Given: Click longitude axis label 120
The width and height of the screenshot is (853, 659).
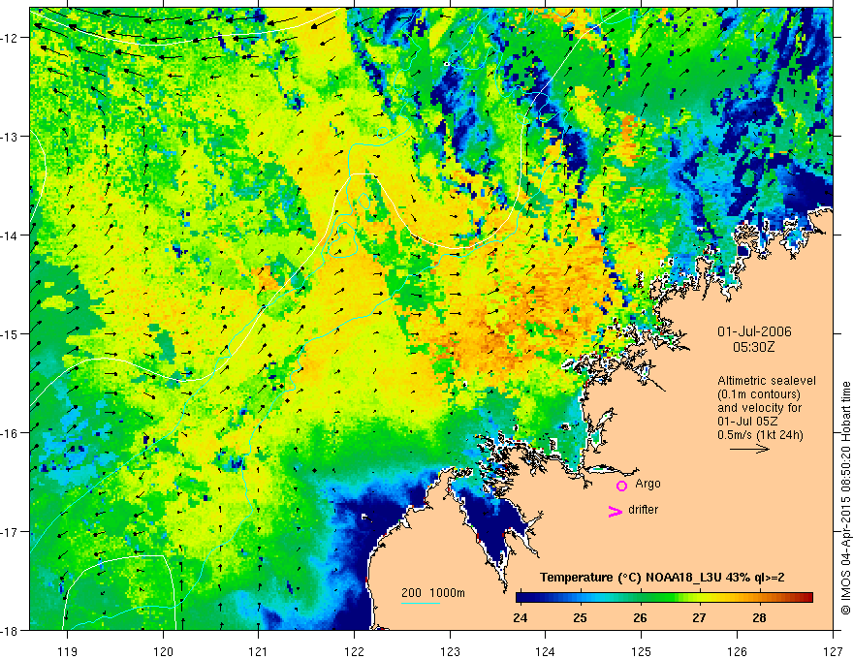Looking at the screenshot, I should [x=163, y=651].
